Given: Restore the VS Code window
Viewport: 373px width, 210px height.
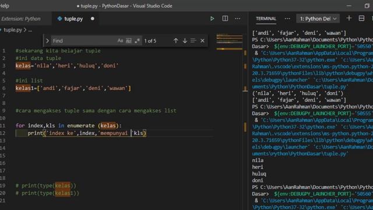Looking at the screenshot, I should [367, 6].
